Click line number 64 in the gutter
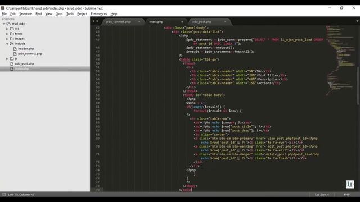This screenshot has height=202, width=360. [x=98, y=118]
